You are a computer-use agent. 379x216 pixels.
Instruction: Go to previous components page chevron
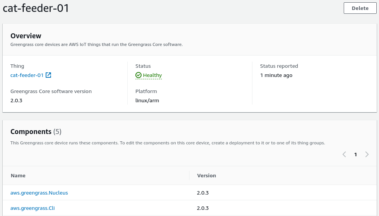[x=344, y=154]
